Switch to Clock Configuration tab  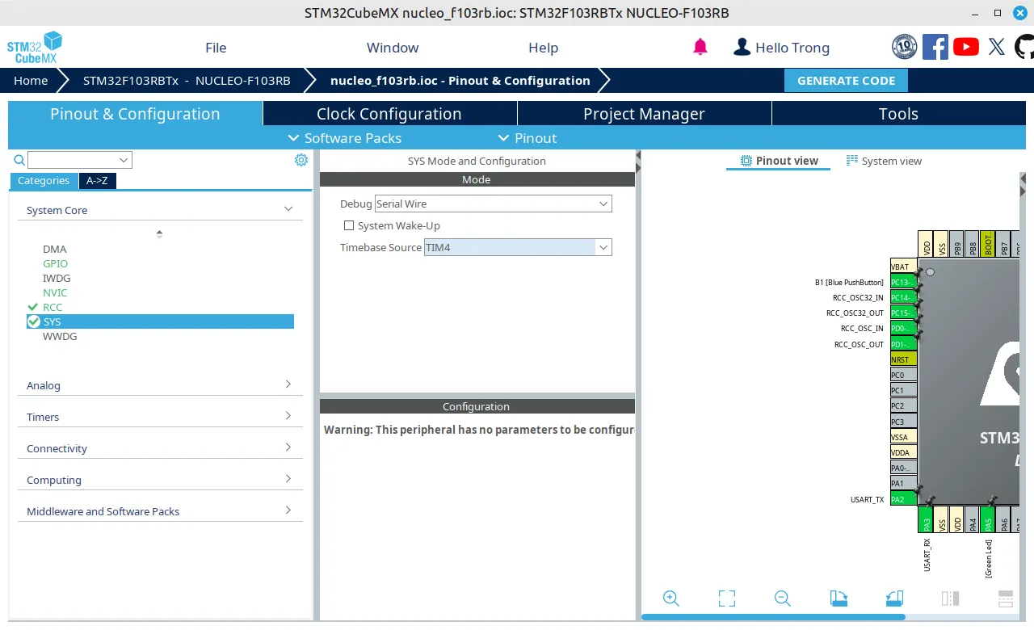389,114
